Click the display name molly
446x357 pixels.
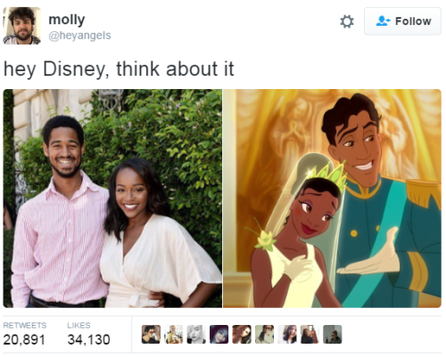point(67,20)
